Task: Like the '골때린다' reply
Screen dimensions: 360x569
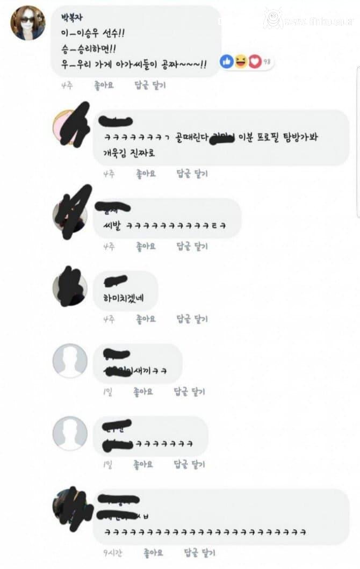Action: 146,174
